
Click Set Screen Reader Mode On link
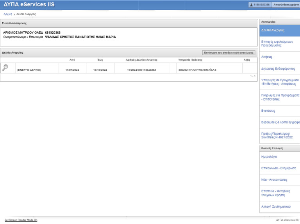pyautogui.click(x=21, y=220)
